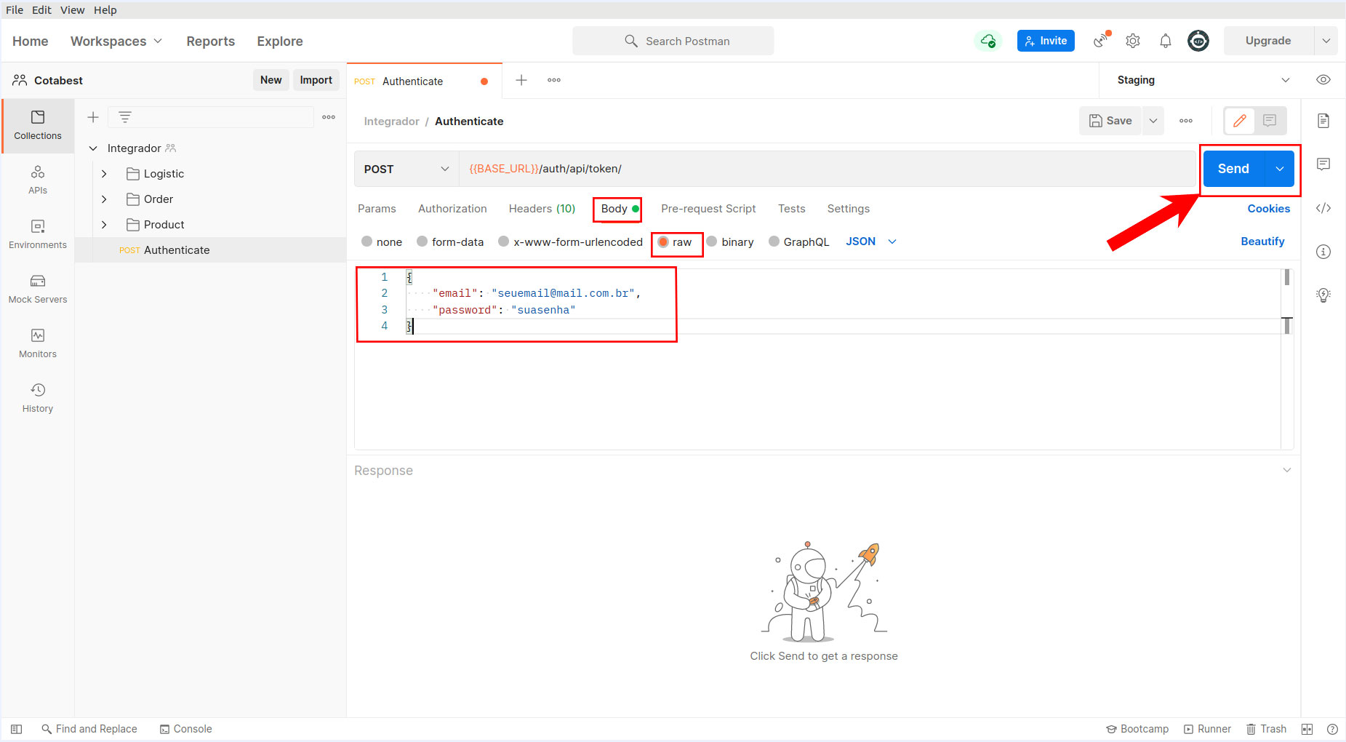Switch to edit mode pencil icon

1241,121
